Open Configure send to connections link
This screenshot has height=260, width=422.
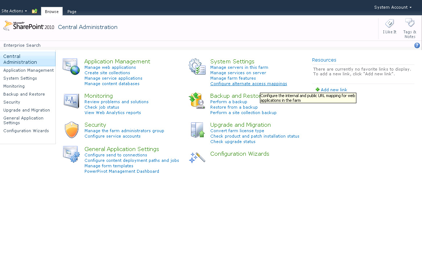click(116, 155)
